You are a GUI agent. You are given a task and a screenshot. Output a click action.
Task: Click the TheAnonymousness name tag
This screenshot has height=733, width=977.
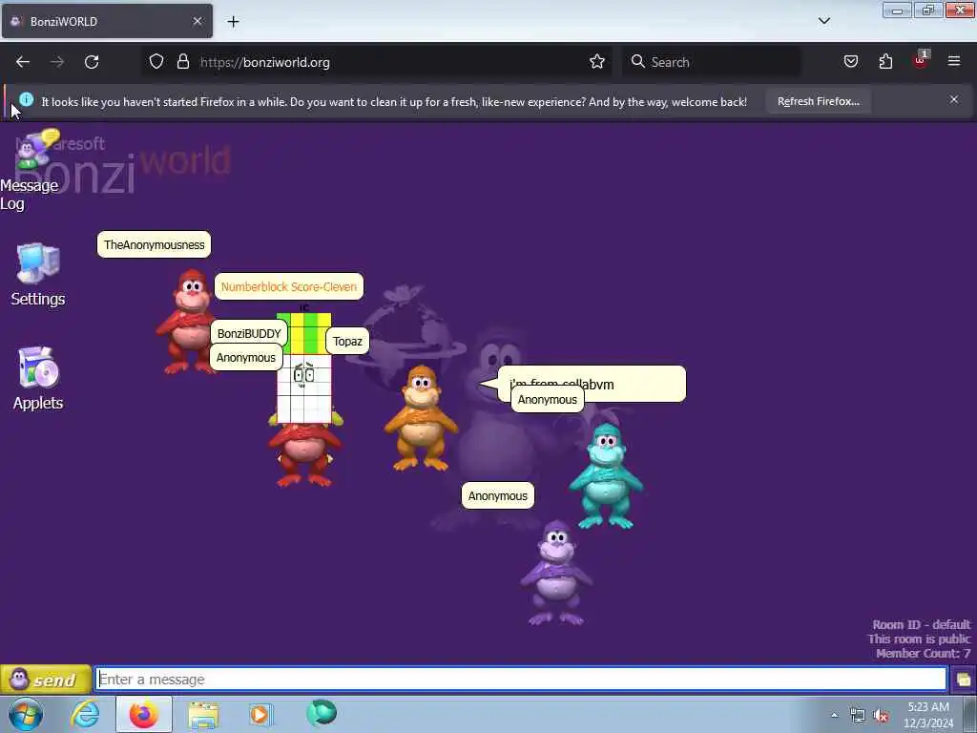154,244
